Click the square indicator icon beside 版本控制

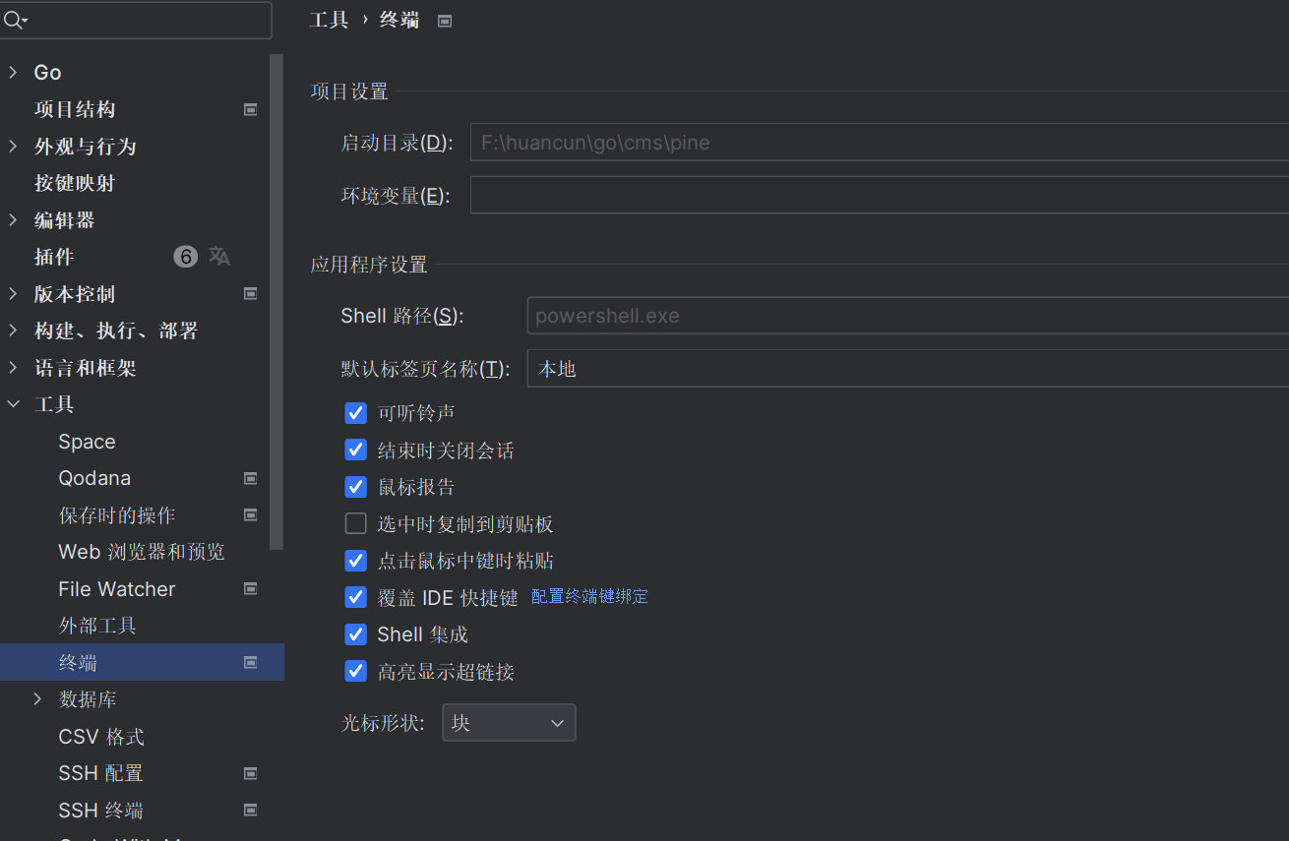(250, 293)
